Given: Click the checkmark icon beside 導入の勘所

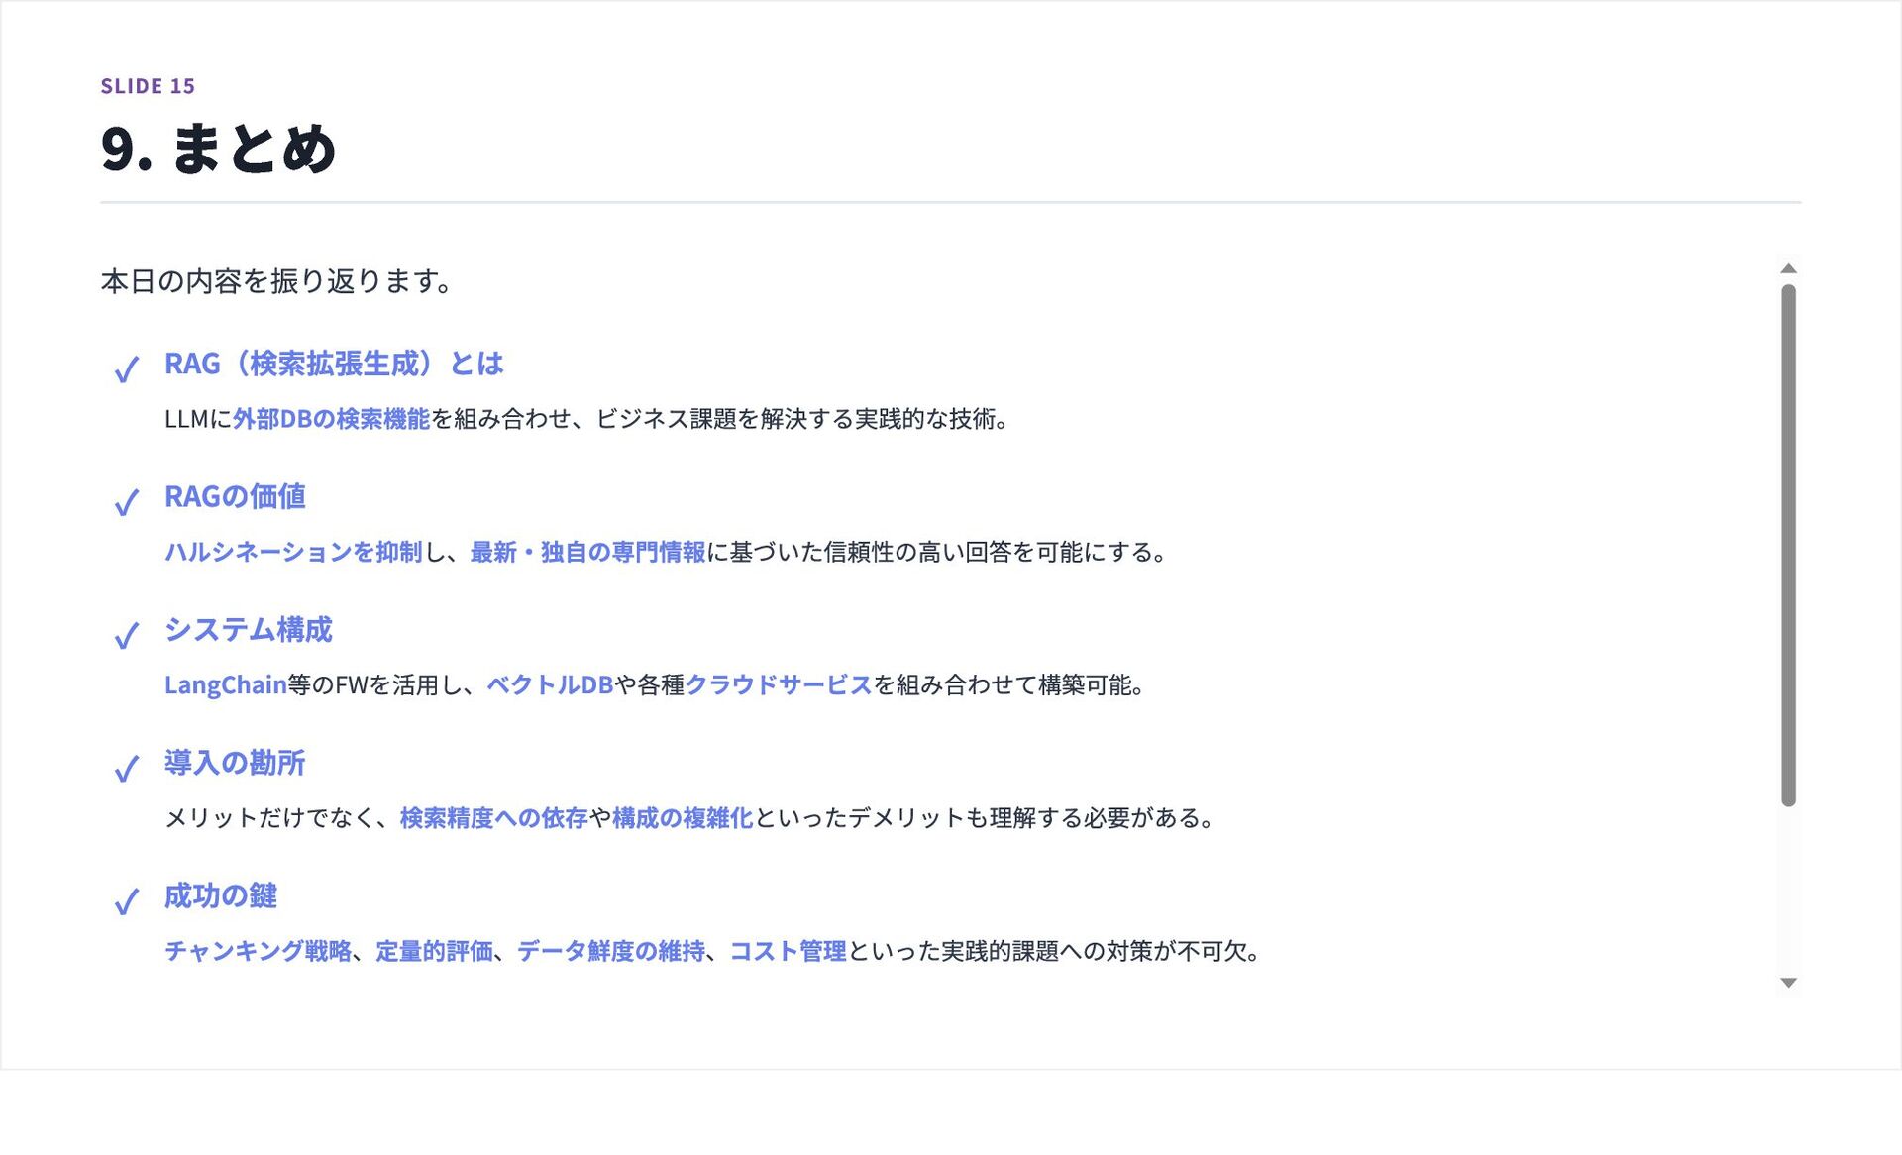Looking at the screenshot, I should 127,768.
